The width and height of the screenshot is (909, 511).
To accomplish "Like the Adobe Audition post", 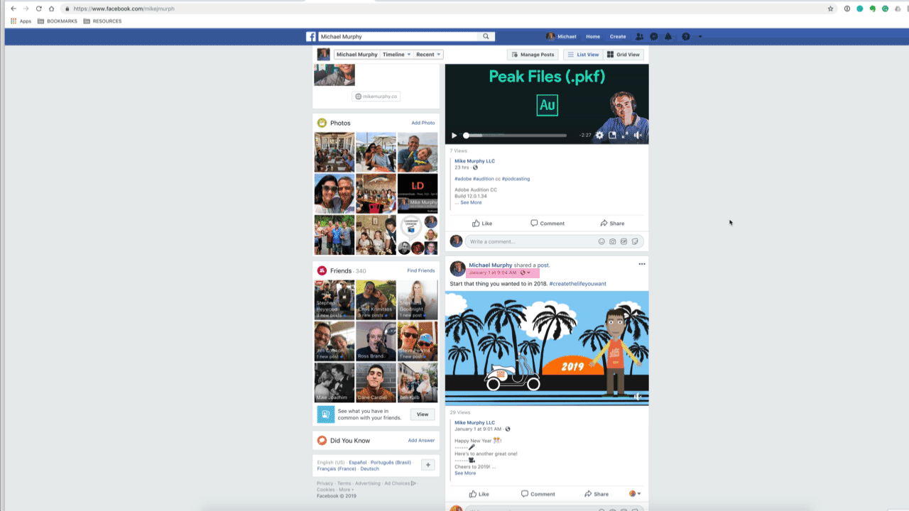I will click(482, 223).
